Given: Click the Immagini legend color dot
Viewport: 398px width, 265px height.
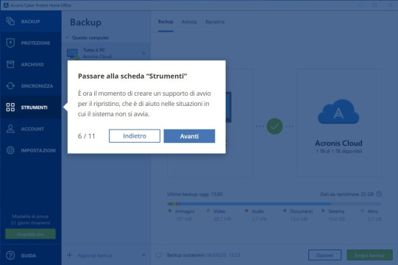Looking at the screenshot, I should (170, 211).
